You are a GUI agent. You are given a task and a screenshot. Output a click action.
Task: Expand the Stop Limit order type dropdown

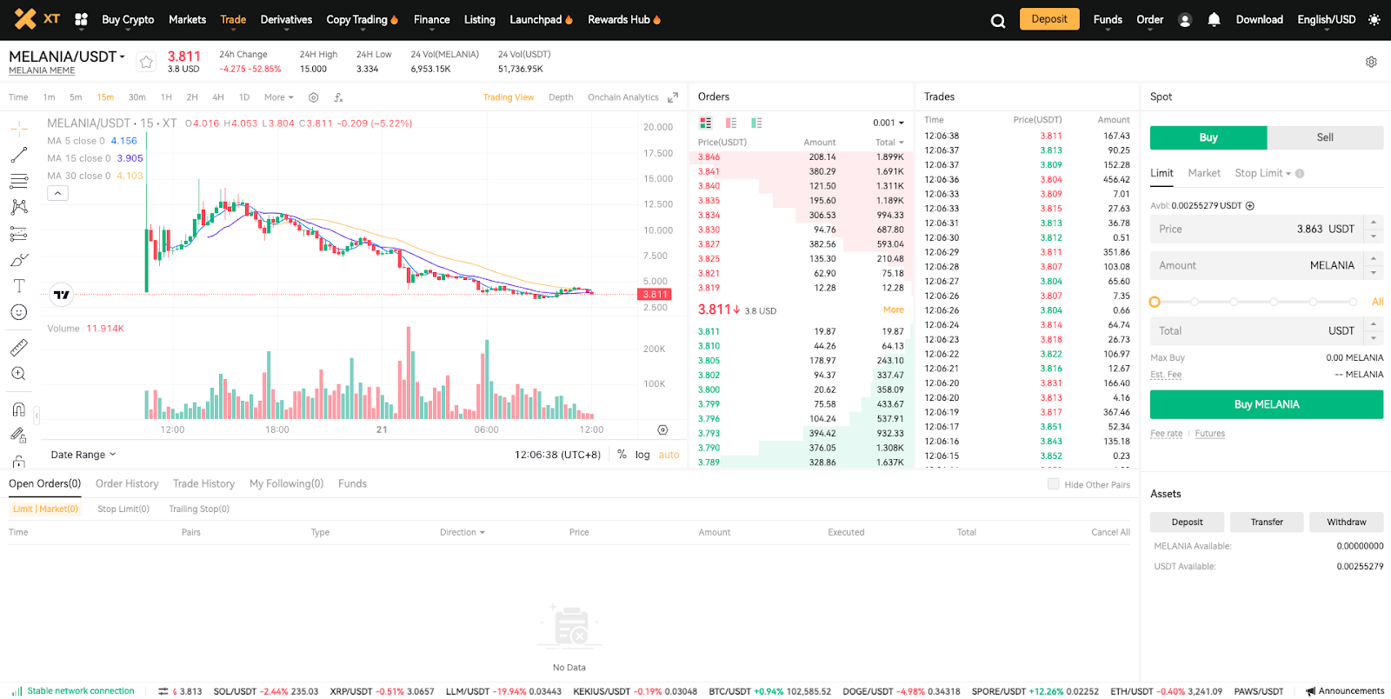[x=1263, y=173]
